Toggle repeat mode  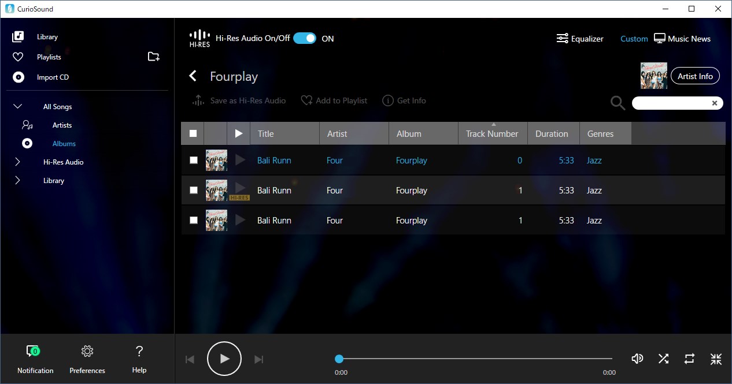tap(689, 359)
